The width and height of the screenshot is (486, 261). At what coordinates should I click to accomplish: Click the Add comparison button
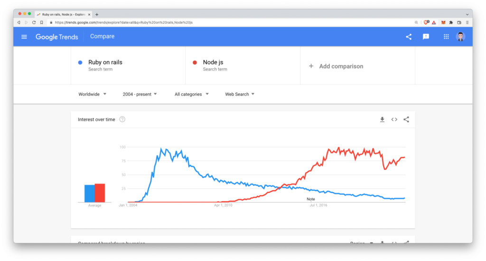(336, 66)
